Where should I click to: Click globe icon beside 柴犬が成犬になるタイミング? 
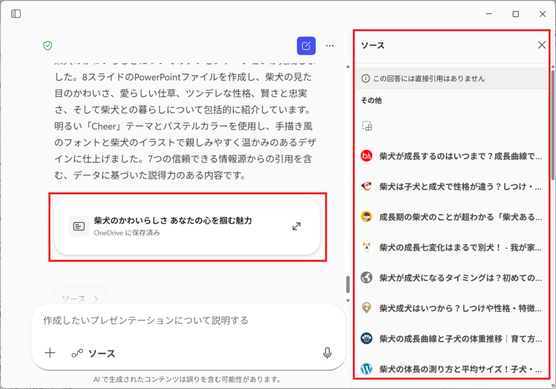pos(366,278)
